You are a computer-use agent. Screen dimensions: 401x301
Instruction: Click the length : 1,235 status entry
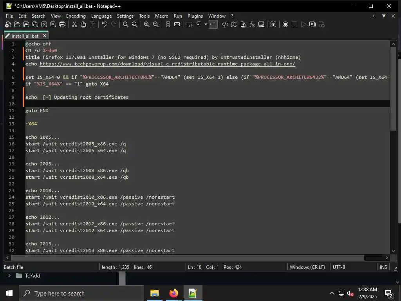click(x=116, y=267)
